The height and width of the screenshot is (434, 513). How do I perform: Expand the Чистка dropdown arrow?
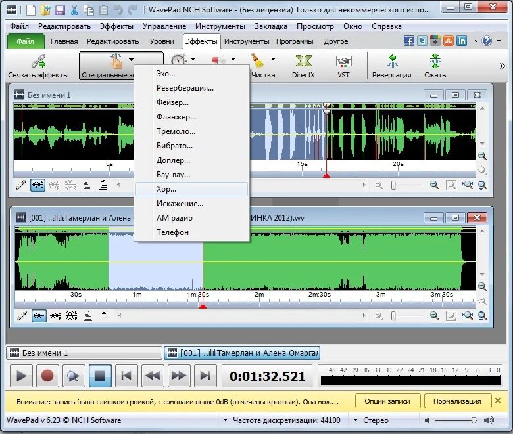(x=273, y=59)
